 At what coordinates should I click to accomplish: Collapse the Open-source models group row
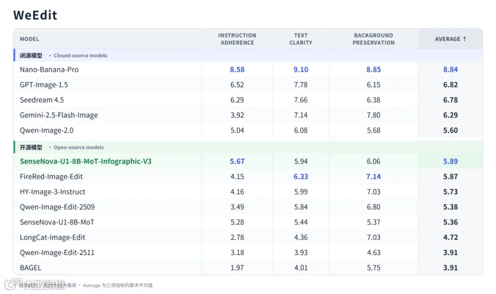tap(248, 147)
